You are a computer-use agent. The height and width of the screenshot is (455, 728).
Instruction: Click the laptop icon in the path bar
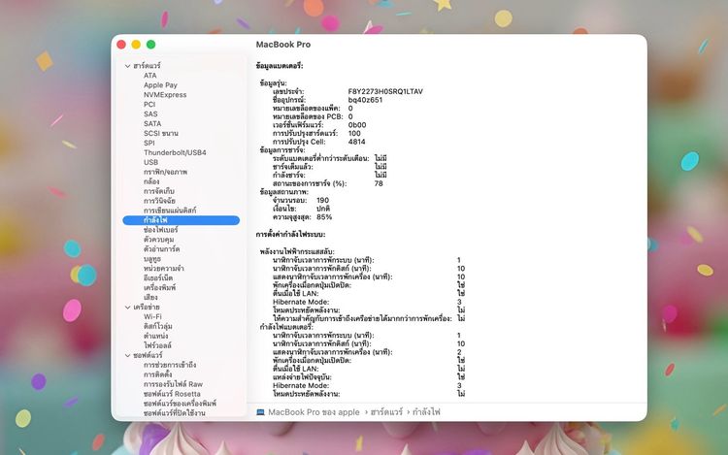pyautogui.click(x=260, y=412)
